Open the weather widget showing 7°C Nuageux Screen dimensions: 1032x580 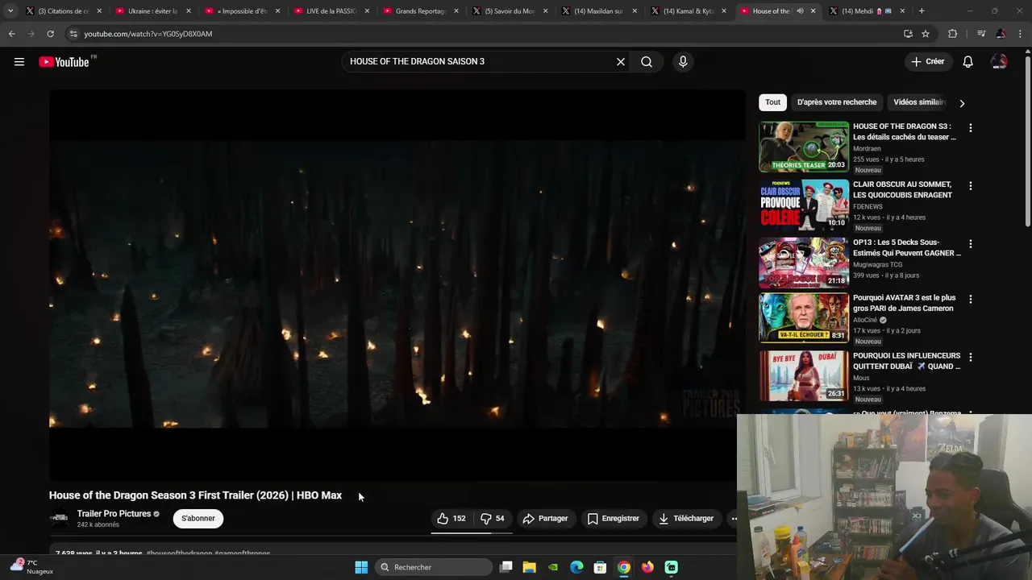coord(32,567)
